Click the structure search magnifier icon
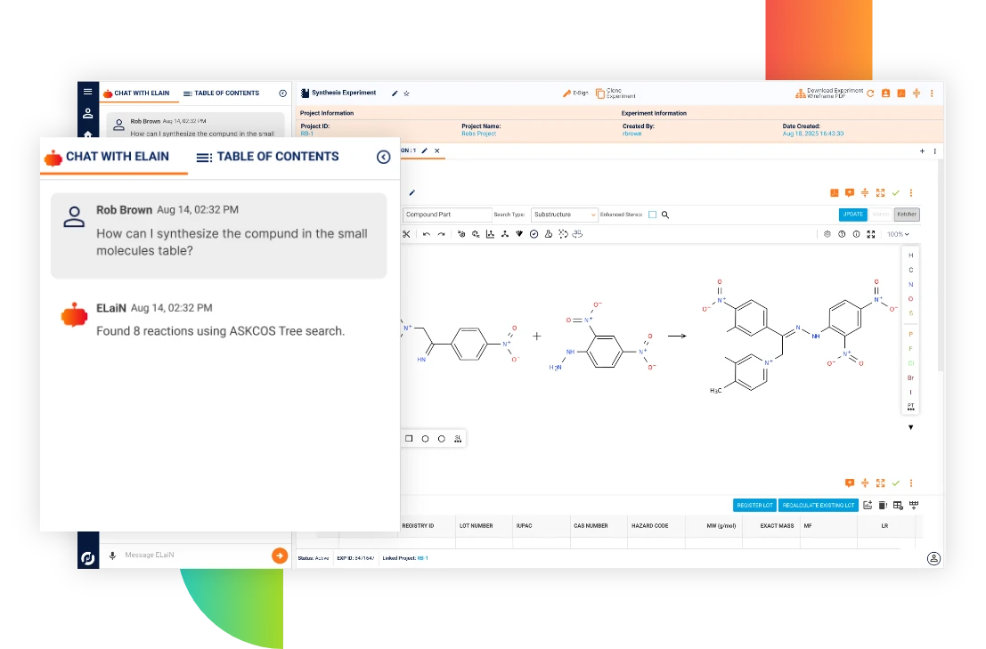Viewport: 986px width, 649px height. click(x=665, y=215)
